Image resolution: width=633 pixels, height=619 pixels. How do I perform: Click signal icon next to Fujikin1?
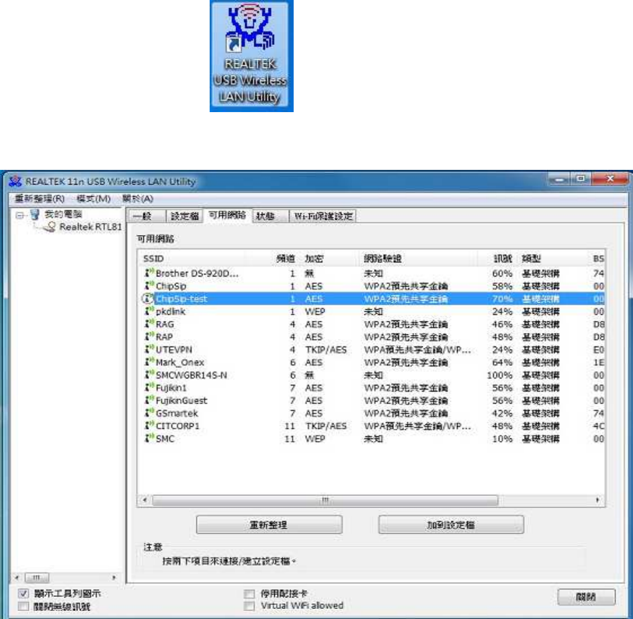[149, 387]
